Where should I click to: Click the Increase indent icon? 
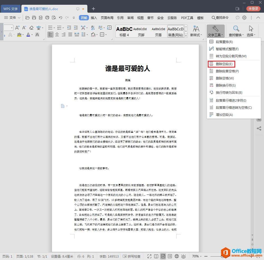76,28
